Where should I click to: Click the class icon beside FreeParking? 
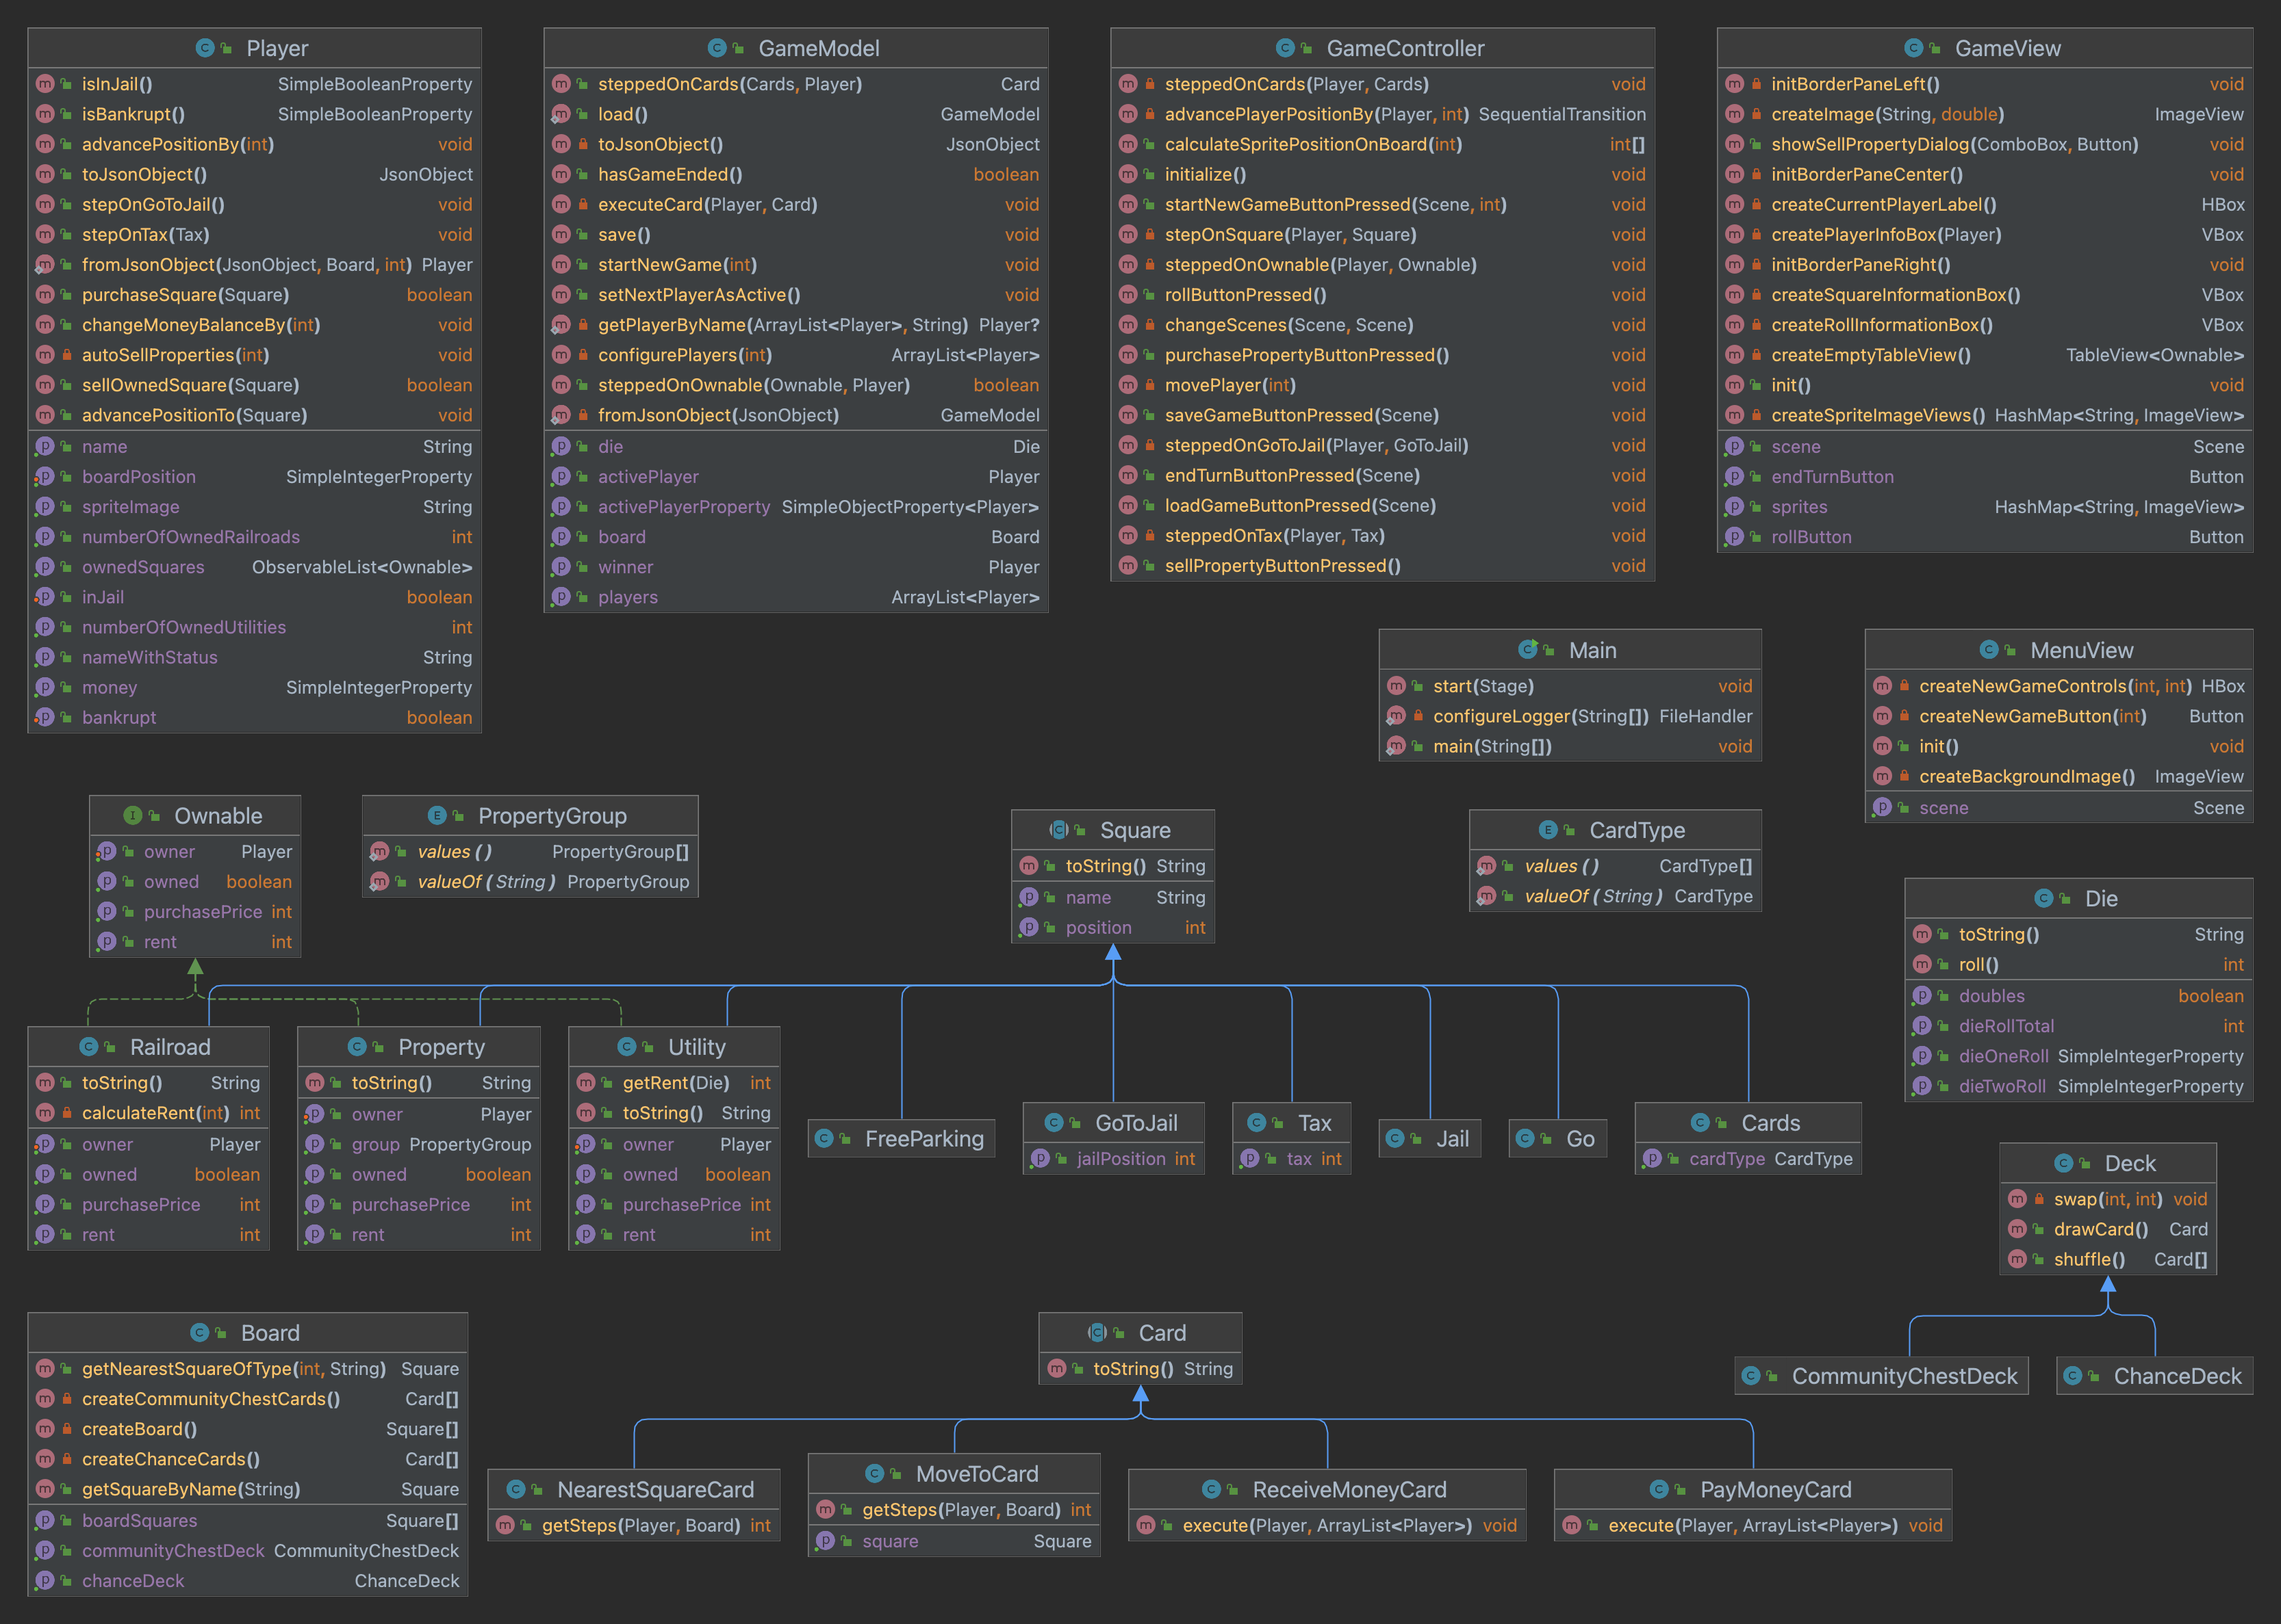click(x=824, y=1139)
